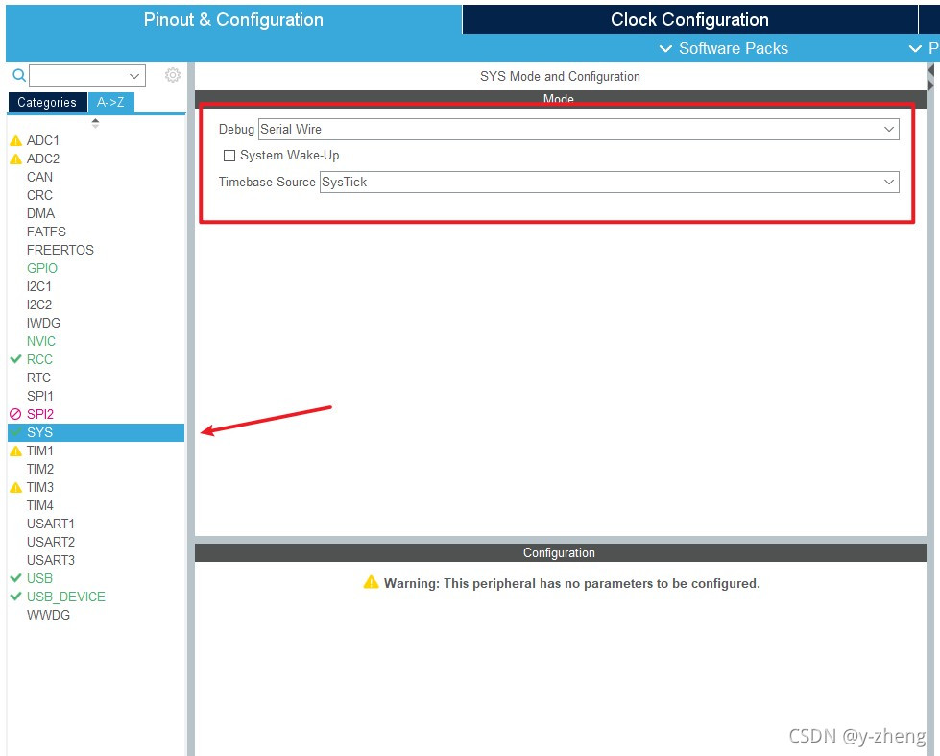
Task: Select FREERTOS middleware entry
Action: pyautogui.click(x=60, y=250)
